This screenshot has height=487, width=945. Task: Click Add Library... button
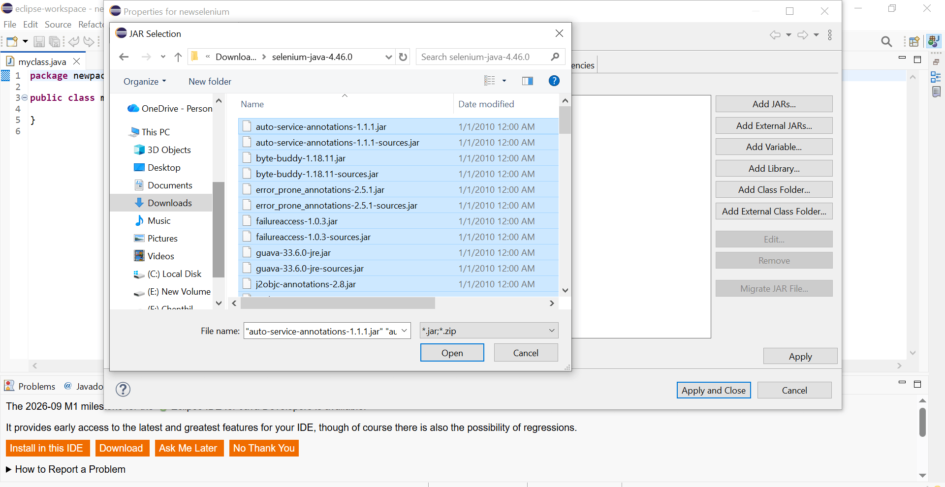pyautogui.click(x=774, y=168)
